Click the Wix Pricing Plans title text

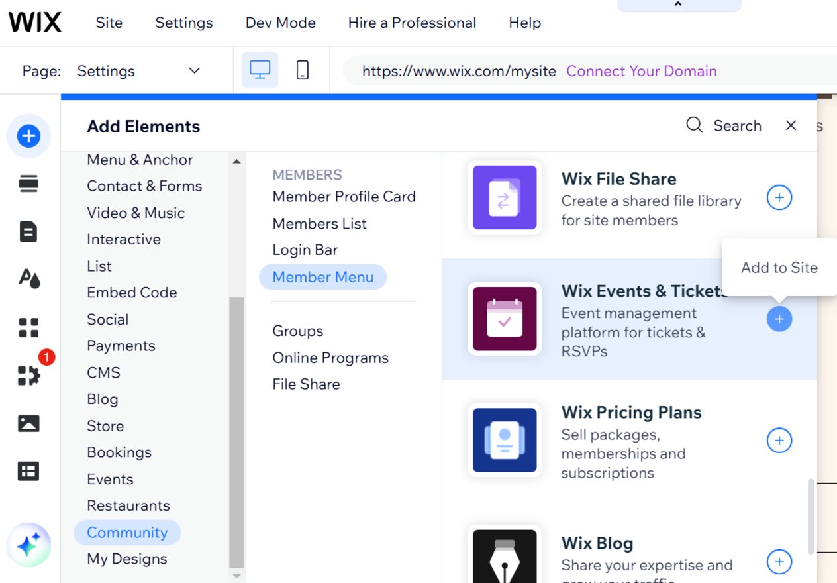click(x=631, y=412)
